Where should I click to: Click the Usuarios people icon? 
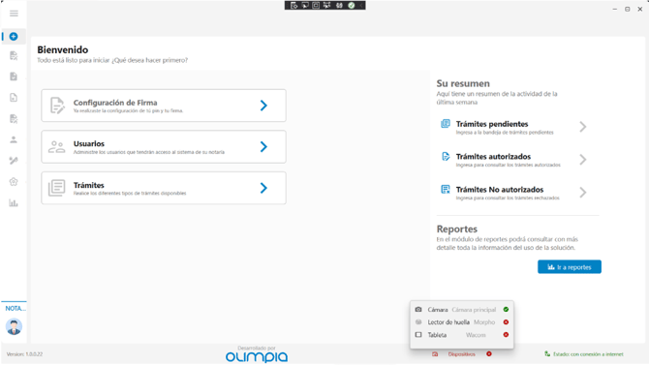pyautogui.click(x=57, y=146)
